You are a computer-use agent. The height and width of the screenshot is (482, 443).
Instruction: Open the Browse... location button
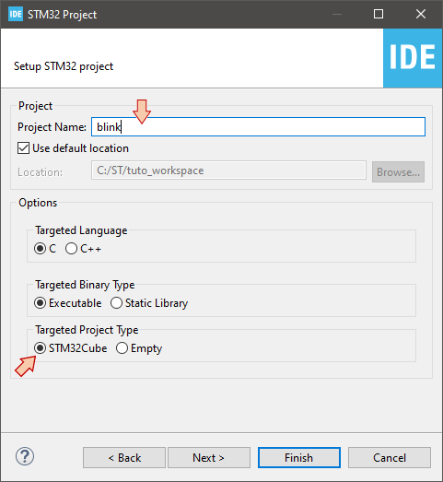pos(398,171)
